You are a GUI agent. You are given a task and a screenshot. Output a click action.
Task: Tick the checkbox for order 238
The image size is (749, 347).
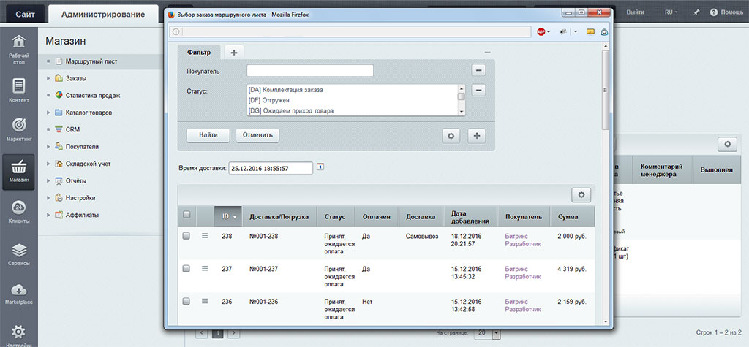click(x=187, y=236)
